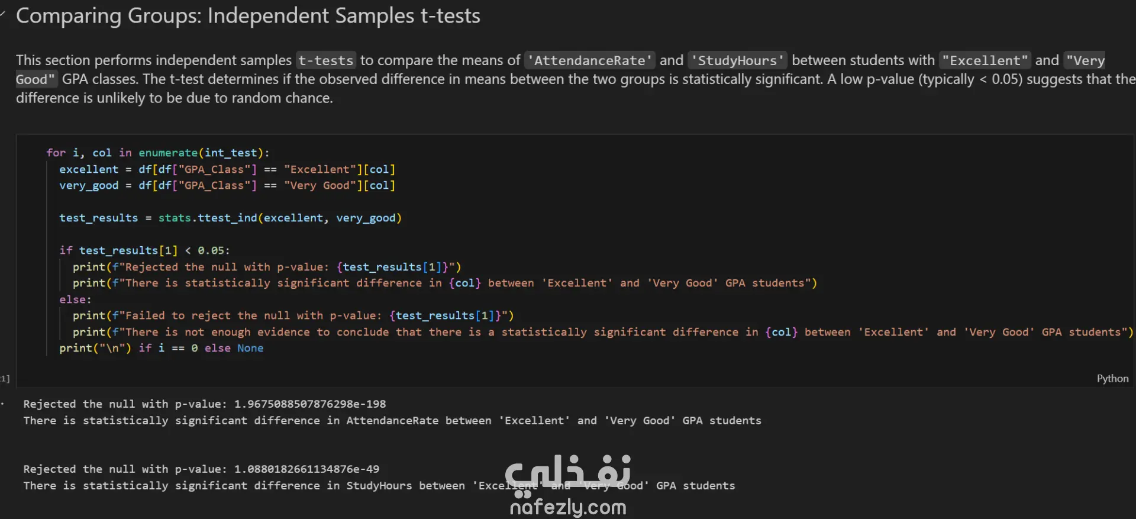The height and width of the screenshot is (519, 1136).
Task: Click the final print("\n") code line
Action: coord(161,348)
